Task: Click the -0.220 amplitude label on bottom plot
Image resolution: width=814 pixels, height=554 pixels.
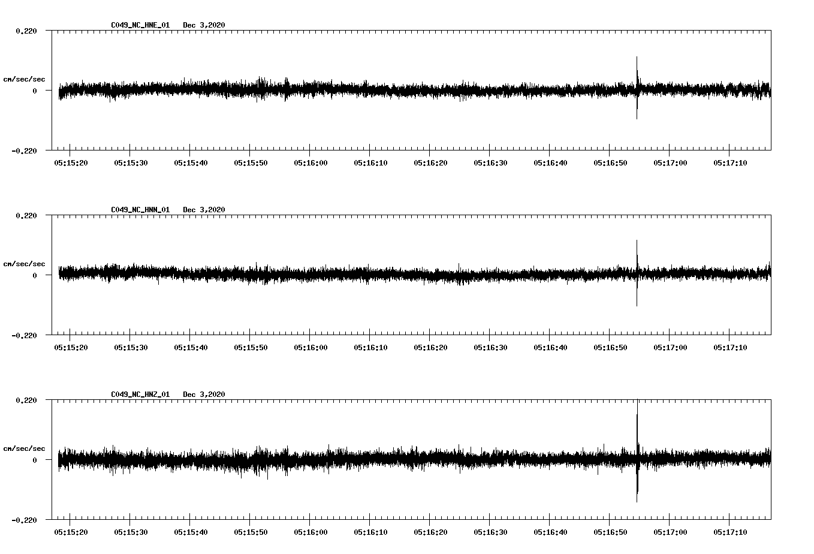Action: [23, 521]
